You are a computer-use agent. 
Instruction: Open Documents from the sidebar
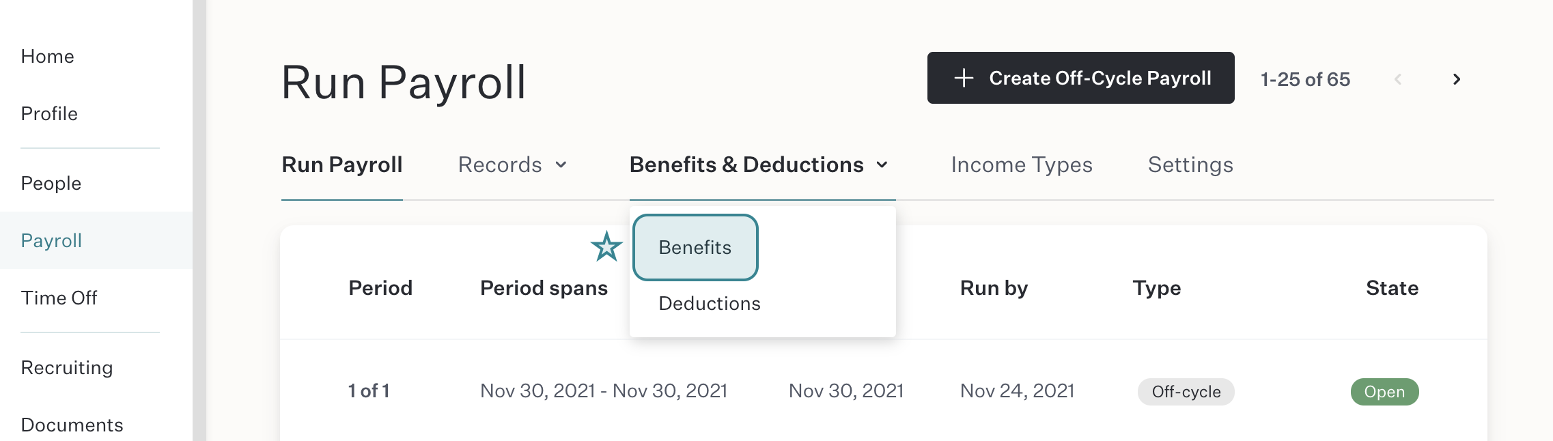coord(72,425)
